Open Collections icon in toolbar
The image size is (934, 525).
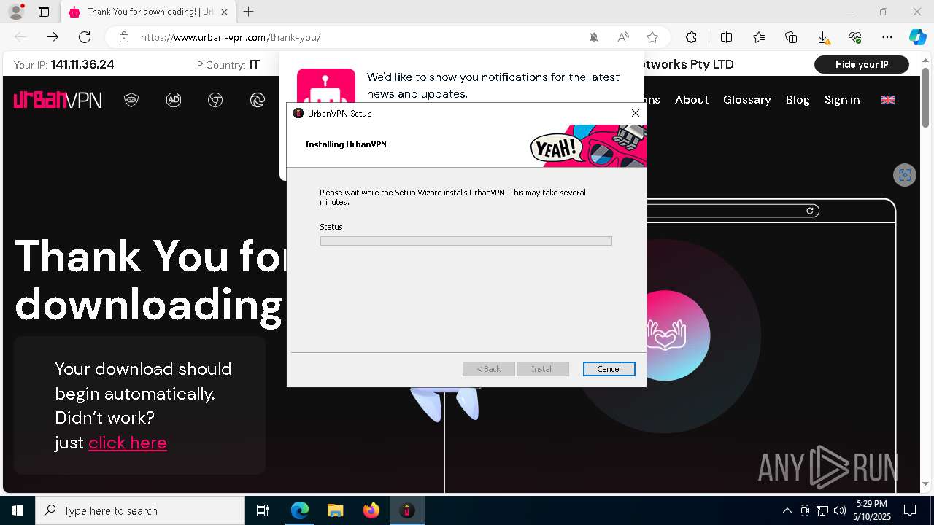tap(791, 37)
